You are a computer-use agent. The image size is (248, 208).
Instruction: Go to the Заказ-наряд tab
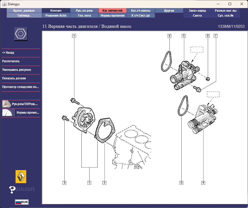tap(197, 11)
